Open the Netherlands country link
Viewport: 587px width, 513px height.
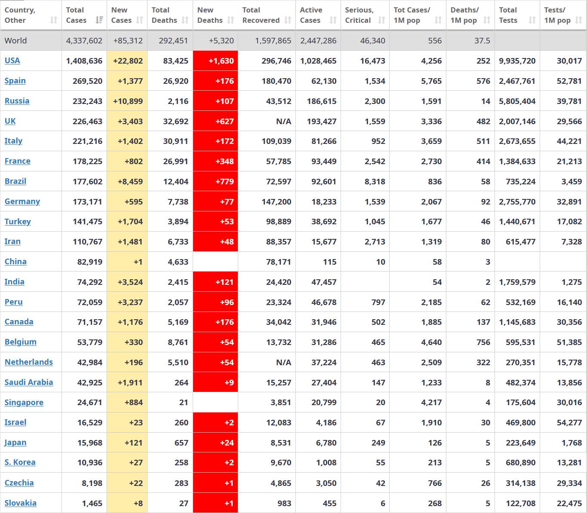click(29, 362)
